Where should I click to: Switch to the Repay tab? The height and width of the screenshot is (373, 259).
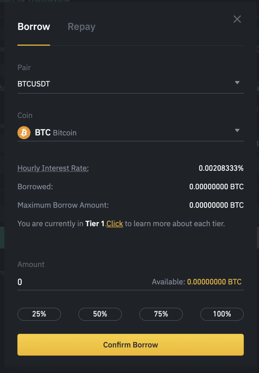click(x=81, y=27)
